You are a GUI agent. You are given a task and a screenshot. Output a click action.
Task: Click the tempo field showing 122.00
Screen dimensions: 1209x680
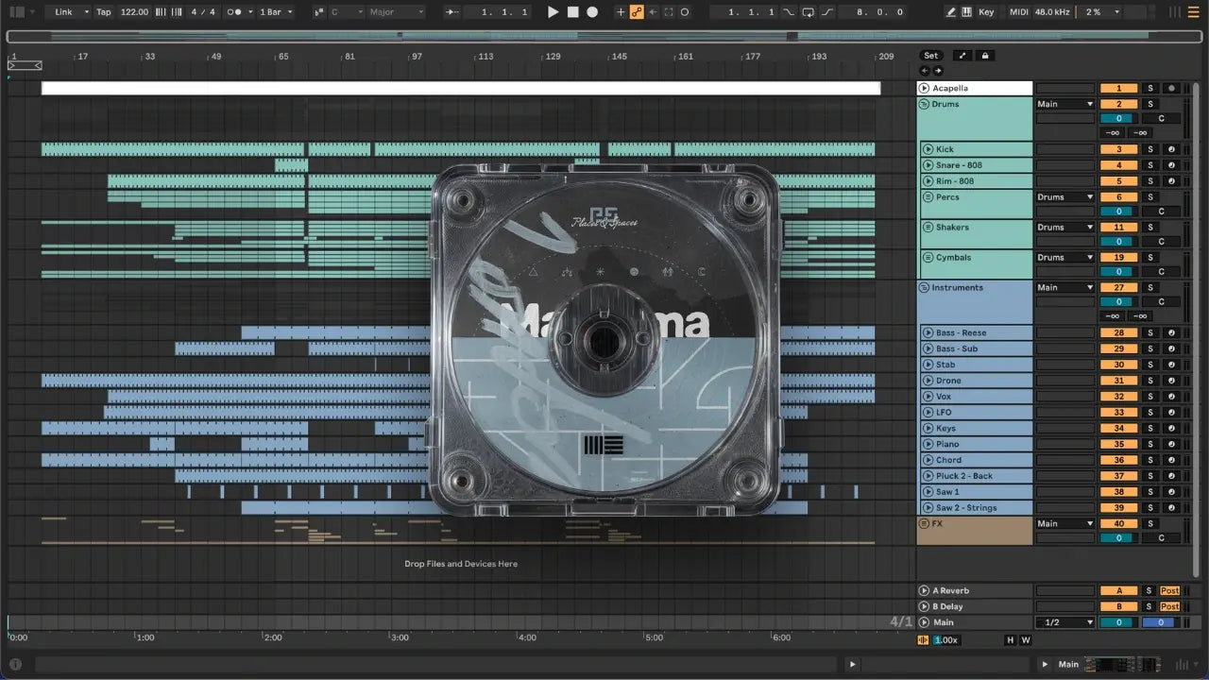coord(135,12)
